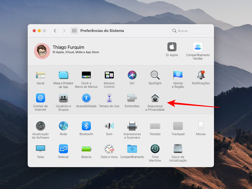
Task: Open Mesa e Protetor de Tela
Action: pyautogui.click(x=63, y=75)
